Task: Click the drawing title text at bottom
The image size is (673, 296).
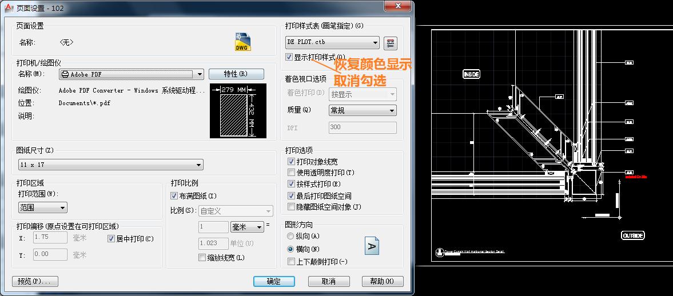Action: tap(474, 251)
